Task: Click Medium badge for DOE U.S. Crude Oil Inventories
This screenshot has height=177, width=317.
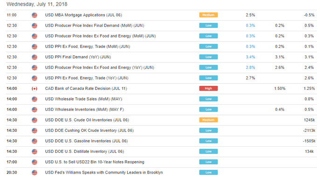Action: (x=208, y=120)
